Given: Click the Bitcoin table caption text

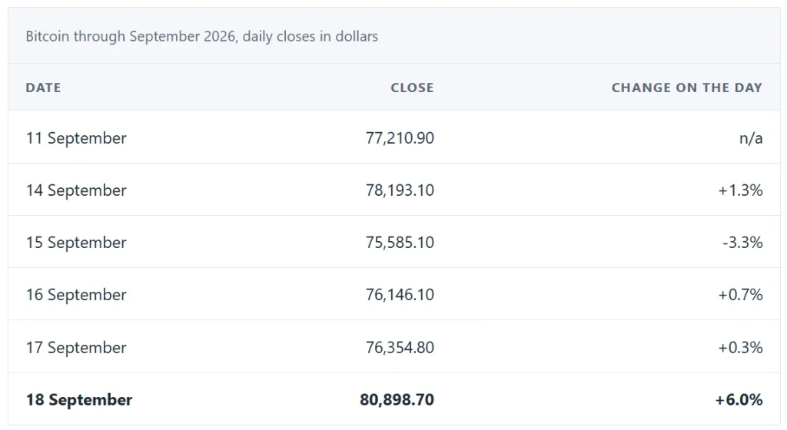Looking at the screenshot, I should coord(202,36).
